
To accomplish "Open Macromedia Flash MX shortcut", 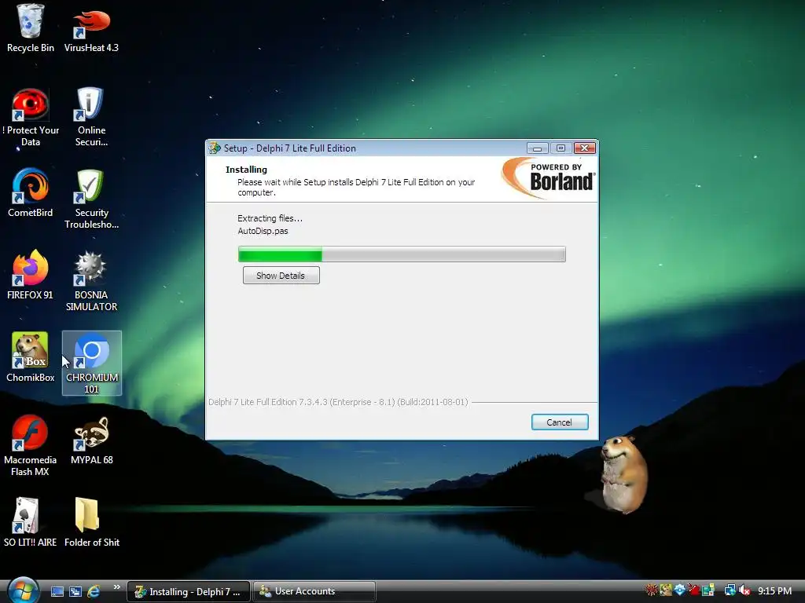I will pos(31,445).
